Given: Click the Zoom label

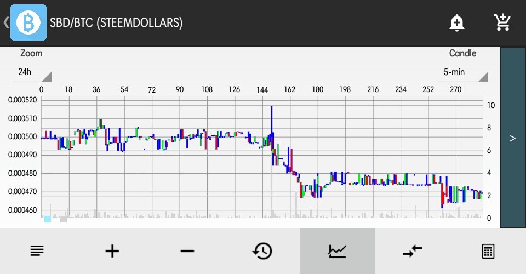Looking at the screenshot, I should [x=31, y=53].
